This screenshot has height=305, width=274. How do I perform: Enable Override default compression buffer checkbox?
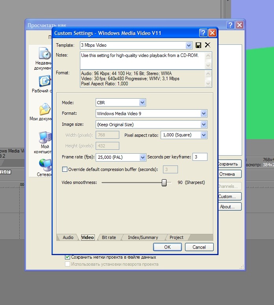65,169
